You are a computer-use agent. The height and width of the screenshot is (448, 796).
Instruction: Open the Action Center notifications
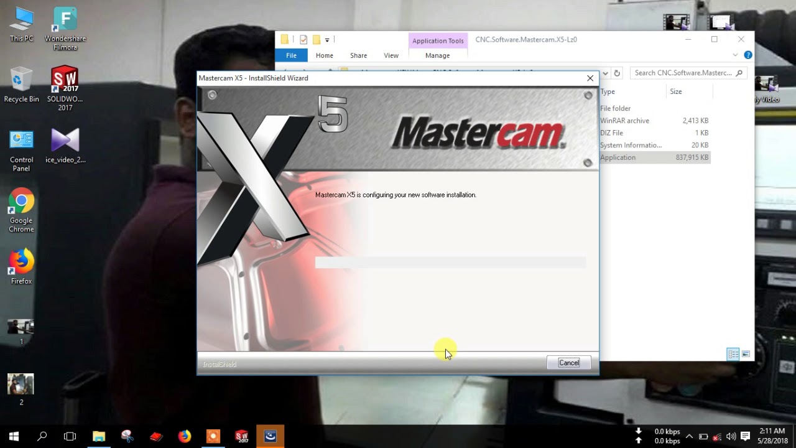coord(746,436)
